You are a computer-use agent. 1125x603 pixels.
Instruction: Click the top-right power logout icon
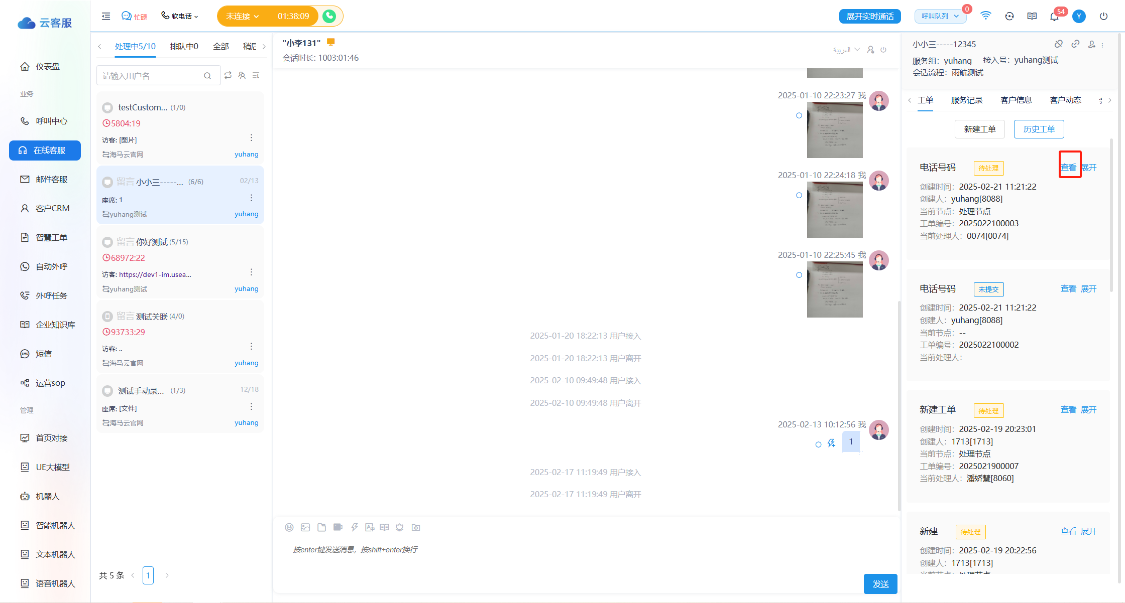tap(1103, 16)
